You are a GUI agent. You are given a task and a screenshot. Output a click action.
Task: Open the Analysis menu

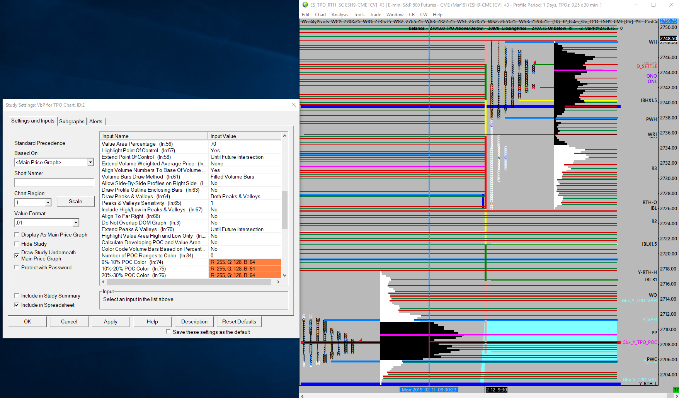340,15
